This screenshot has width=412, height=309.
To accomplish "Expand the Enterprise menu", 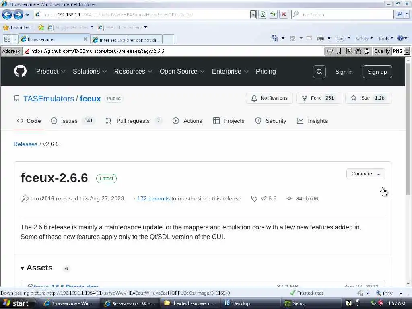I will coord(230,72).
